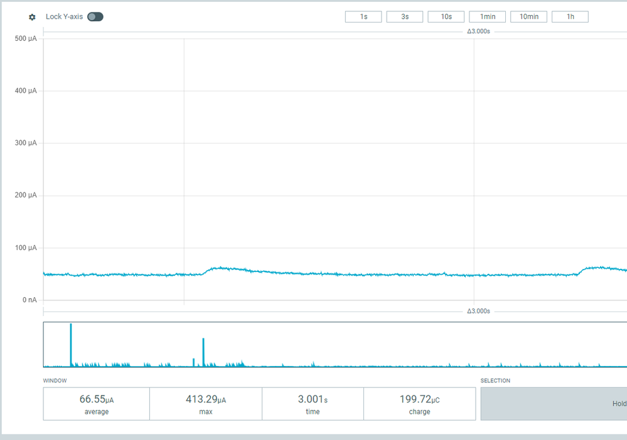Click the 500 µA axis label
627x440 pixels.
coord(26,39)
